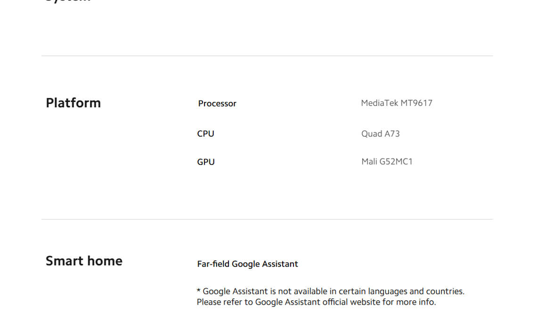The height and width of the screenshot is (329, 538).
Task: Click "Please refer to" in the footnote
Action: coord(225,302)
